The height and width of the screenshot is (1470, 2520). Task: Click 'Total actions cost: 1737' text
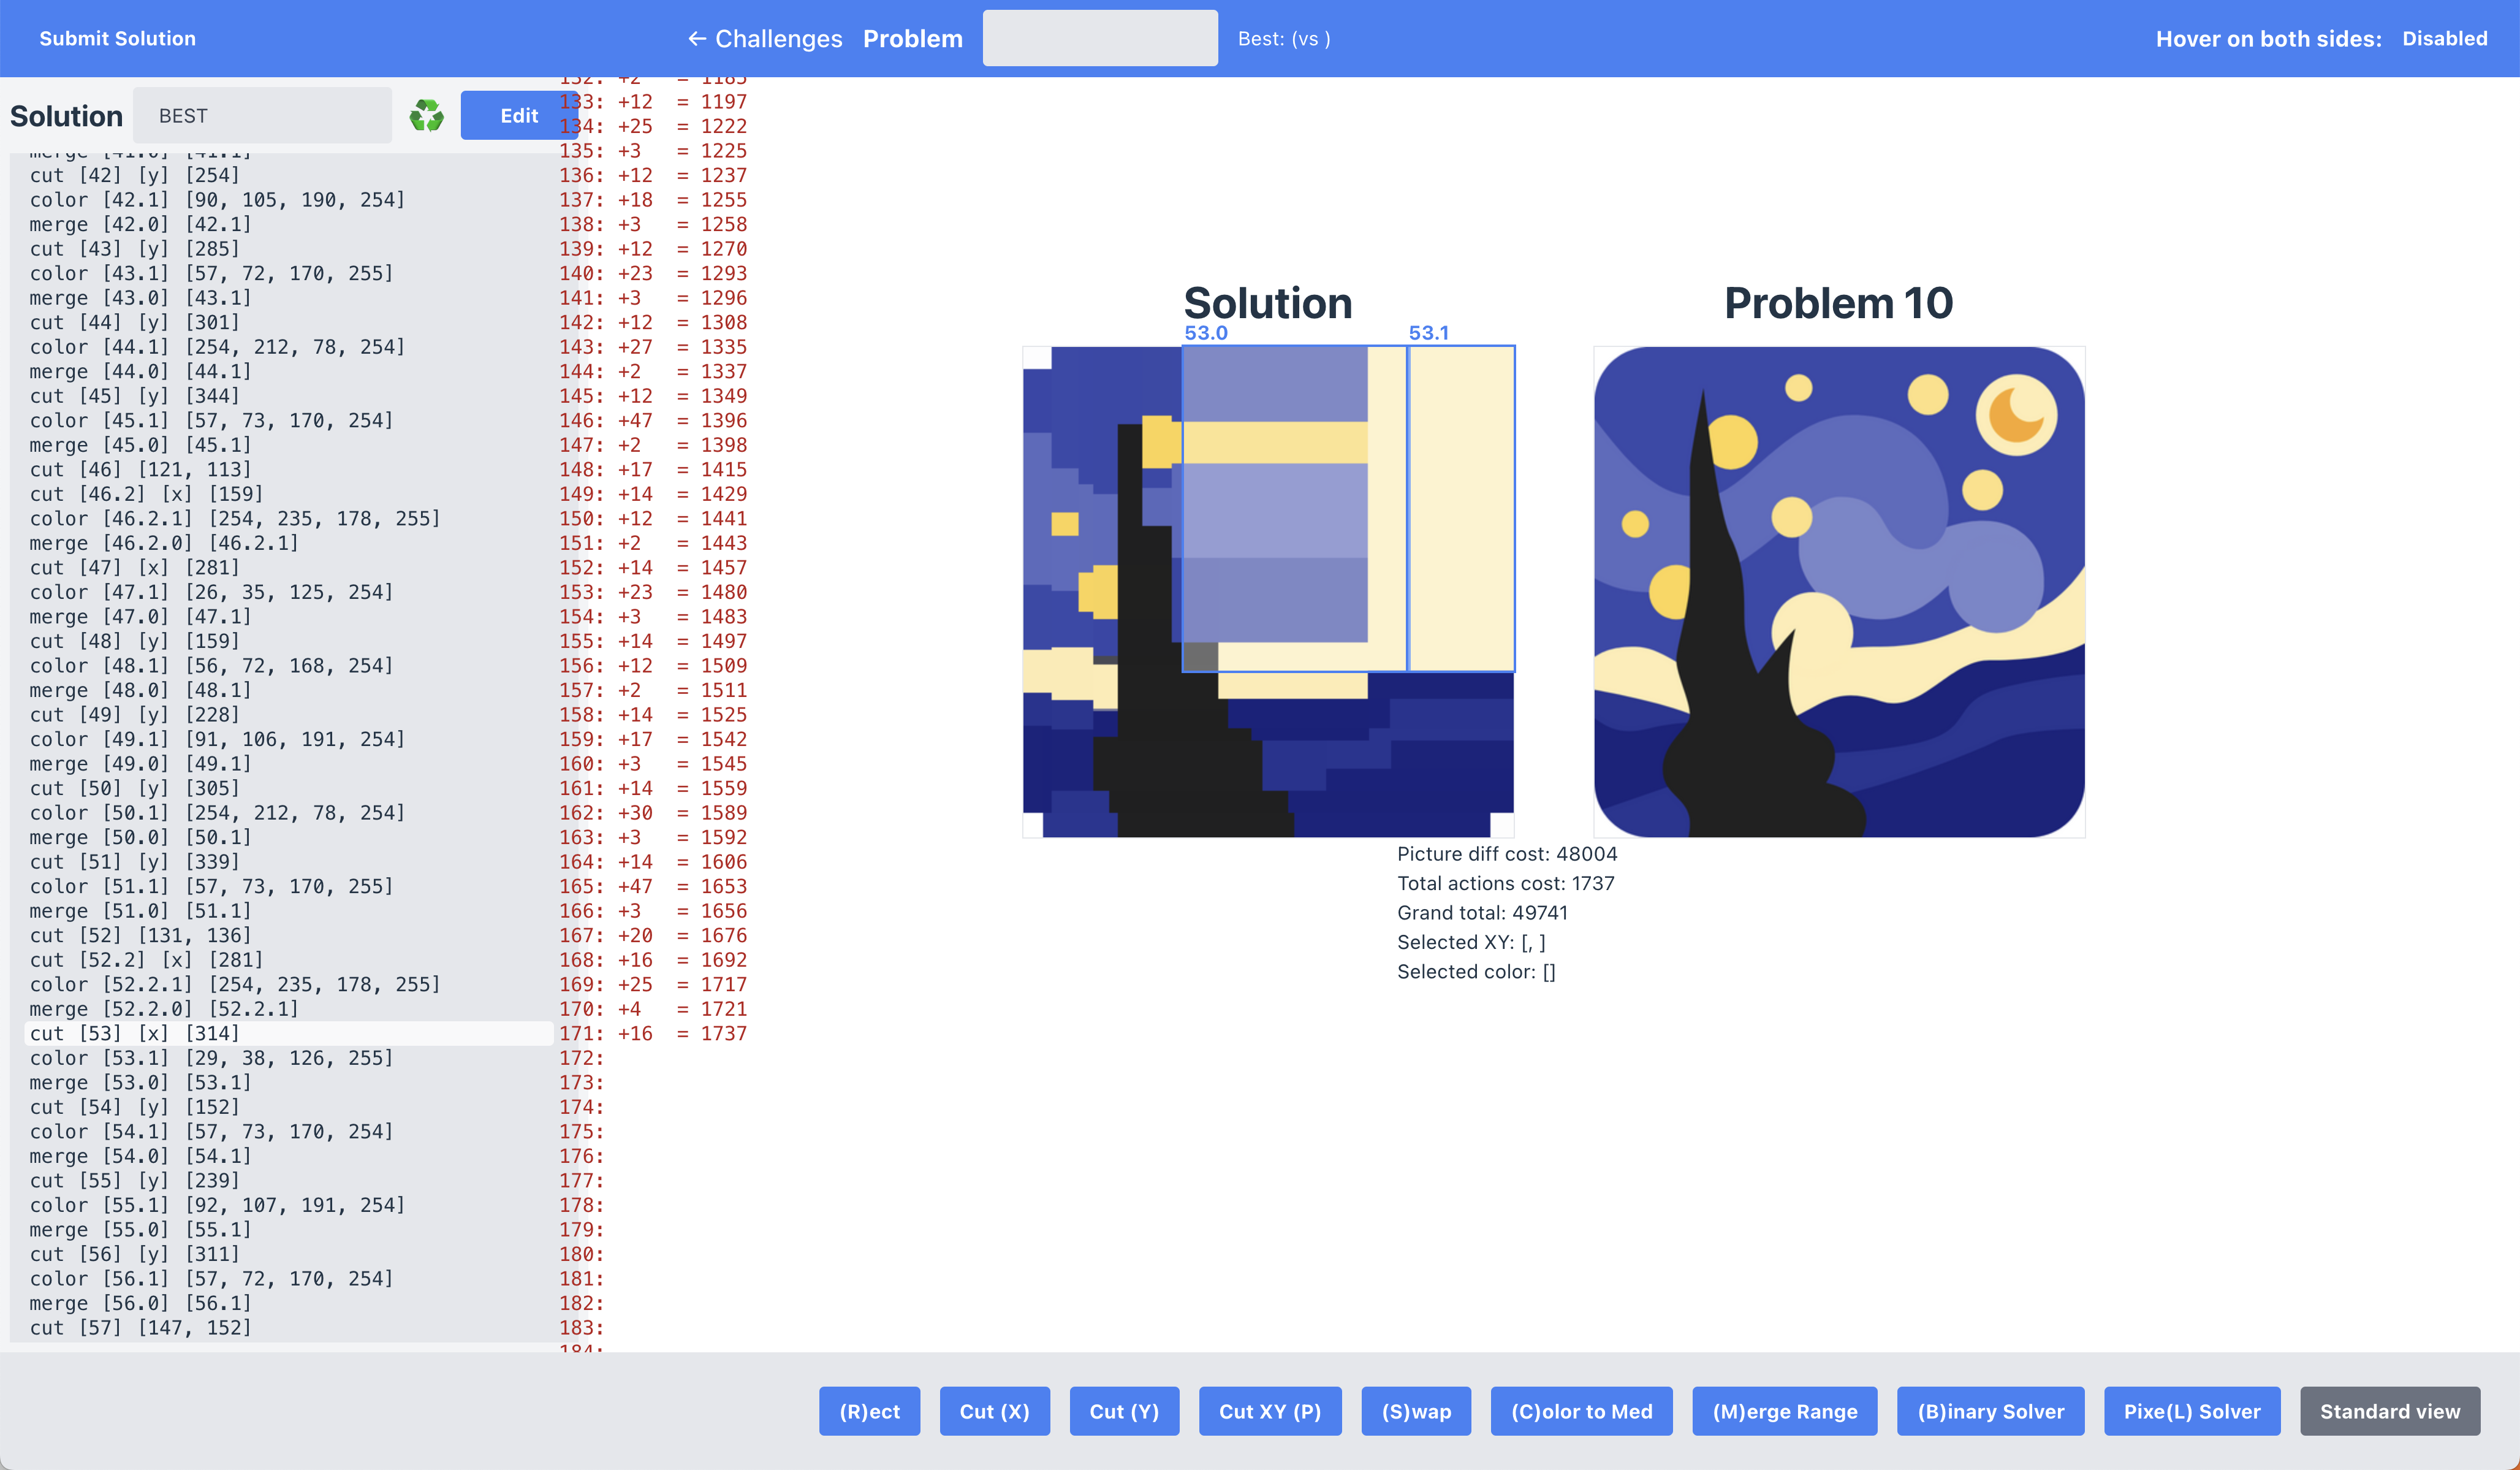click(x=1506, y=883)
